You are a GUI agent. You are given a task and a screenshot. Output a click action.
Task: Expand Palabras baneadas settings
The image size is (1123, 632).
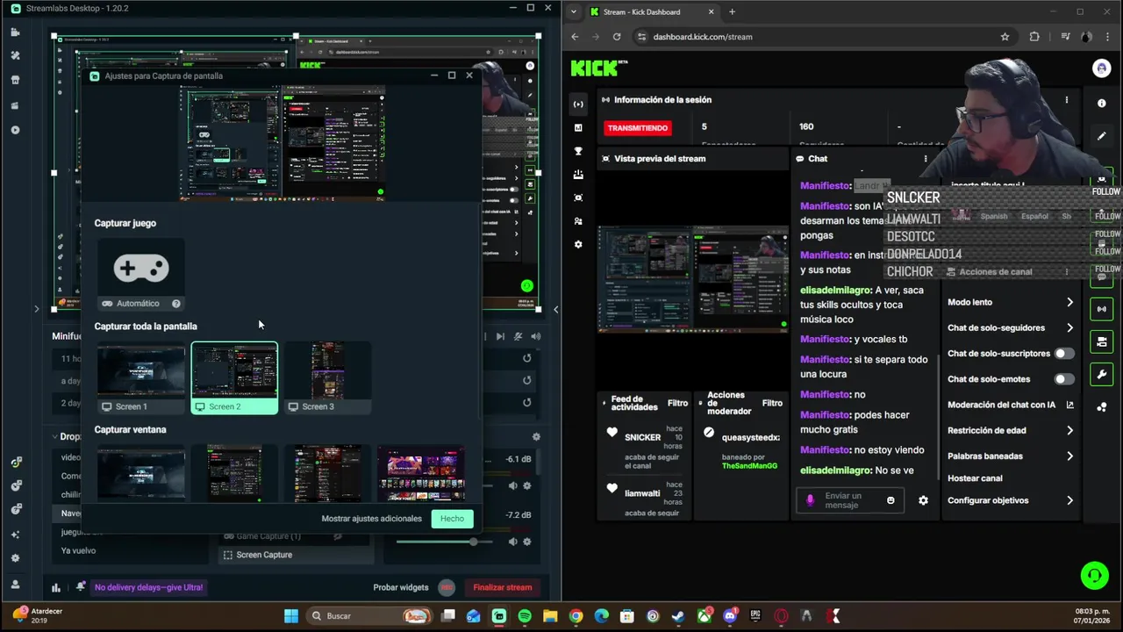(x=1069, y=456)
